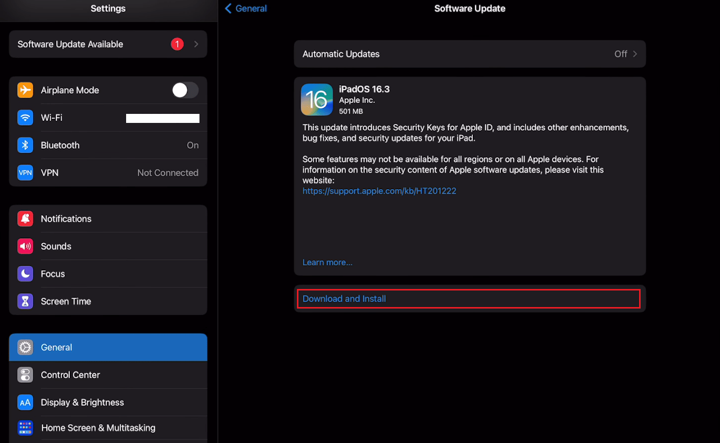Select Home Screen & Multitasking row
This screenshot has width=720, height=443.
click(108, 429)
